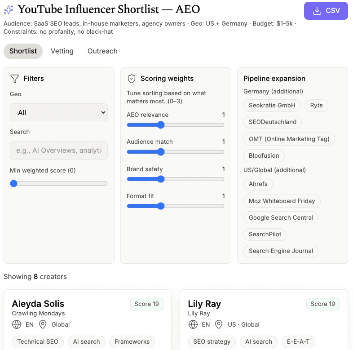The height and width of the screenshot is (350, 353).
Task: Click the location pin on Lily Ray card
Action: [x=219, y=324]
